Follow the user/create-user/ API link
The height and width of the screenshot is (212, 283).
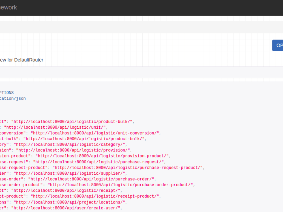tap(66, 208)
